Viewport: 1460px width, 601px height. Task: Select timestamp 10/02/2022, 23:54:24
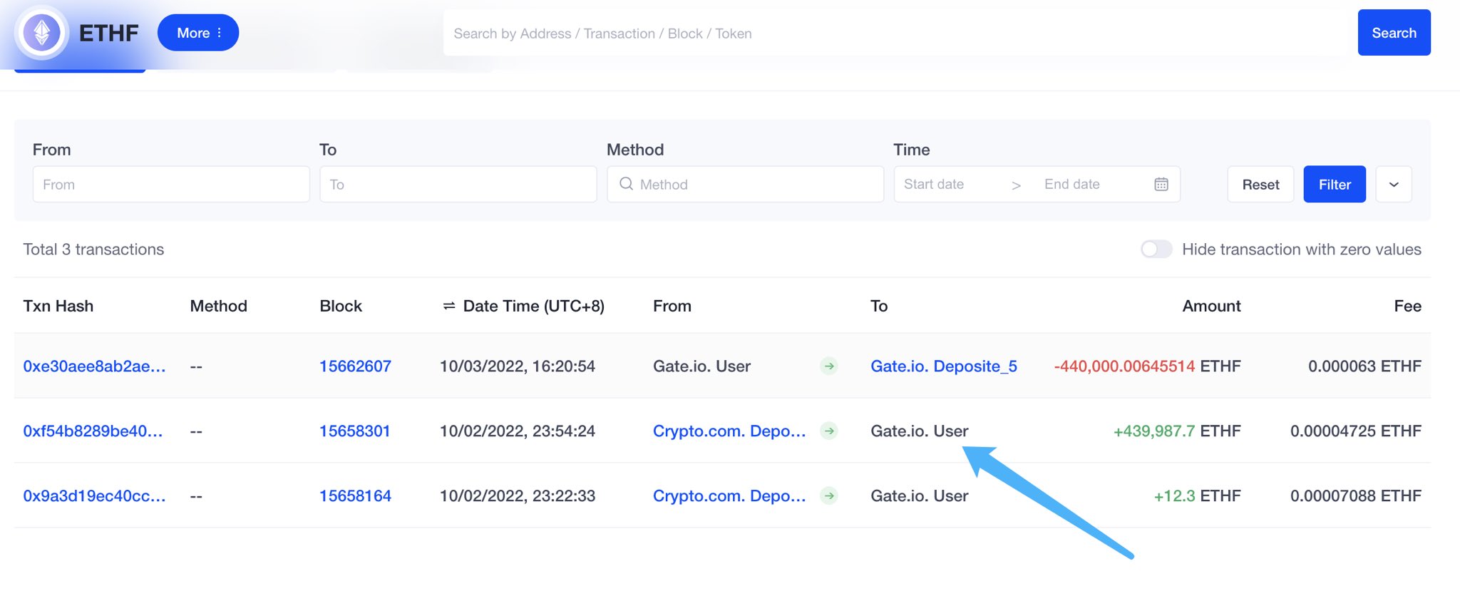[x=518, y=431]
